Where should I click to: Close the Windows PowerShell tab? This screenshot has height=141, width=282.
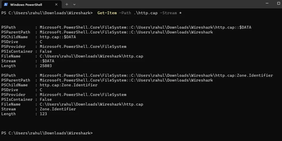pos(56,4)
